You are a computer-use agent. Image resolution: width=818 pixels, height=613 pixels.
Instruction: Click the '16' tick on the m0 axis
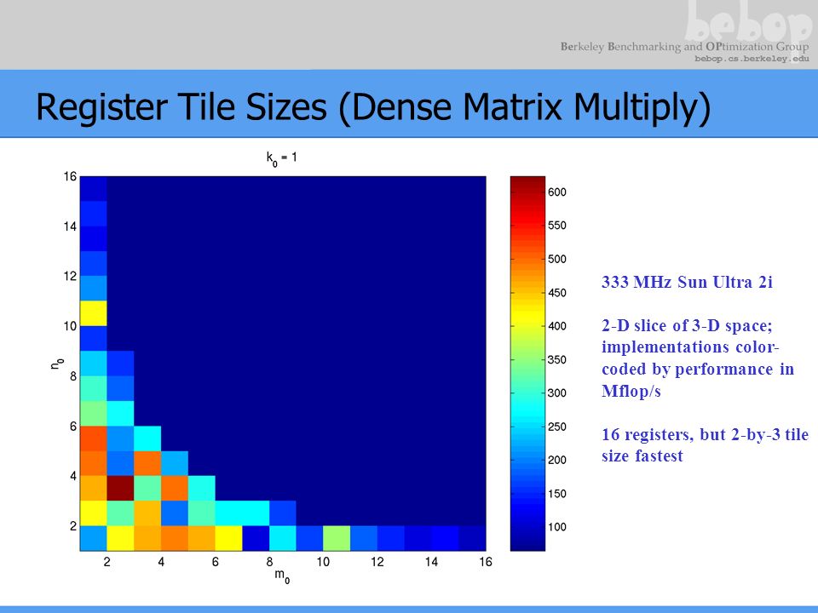(486, 562)
